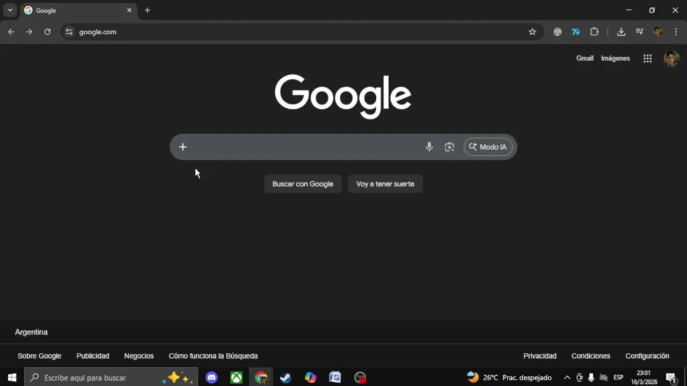This screenshot has width=687, height=386.
Task: Click Voy a tener suerte
Action: click(x=385, y=184)
